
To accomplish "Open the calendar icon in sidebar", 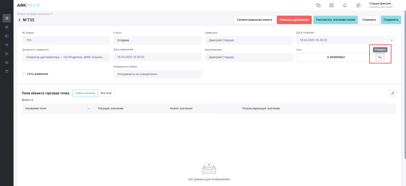I will tap(7, 72).
